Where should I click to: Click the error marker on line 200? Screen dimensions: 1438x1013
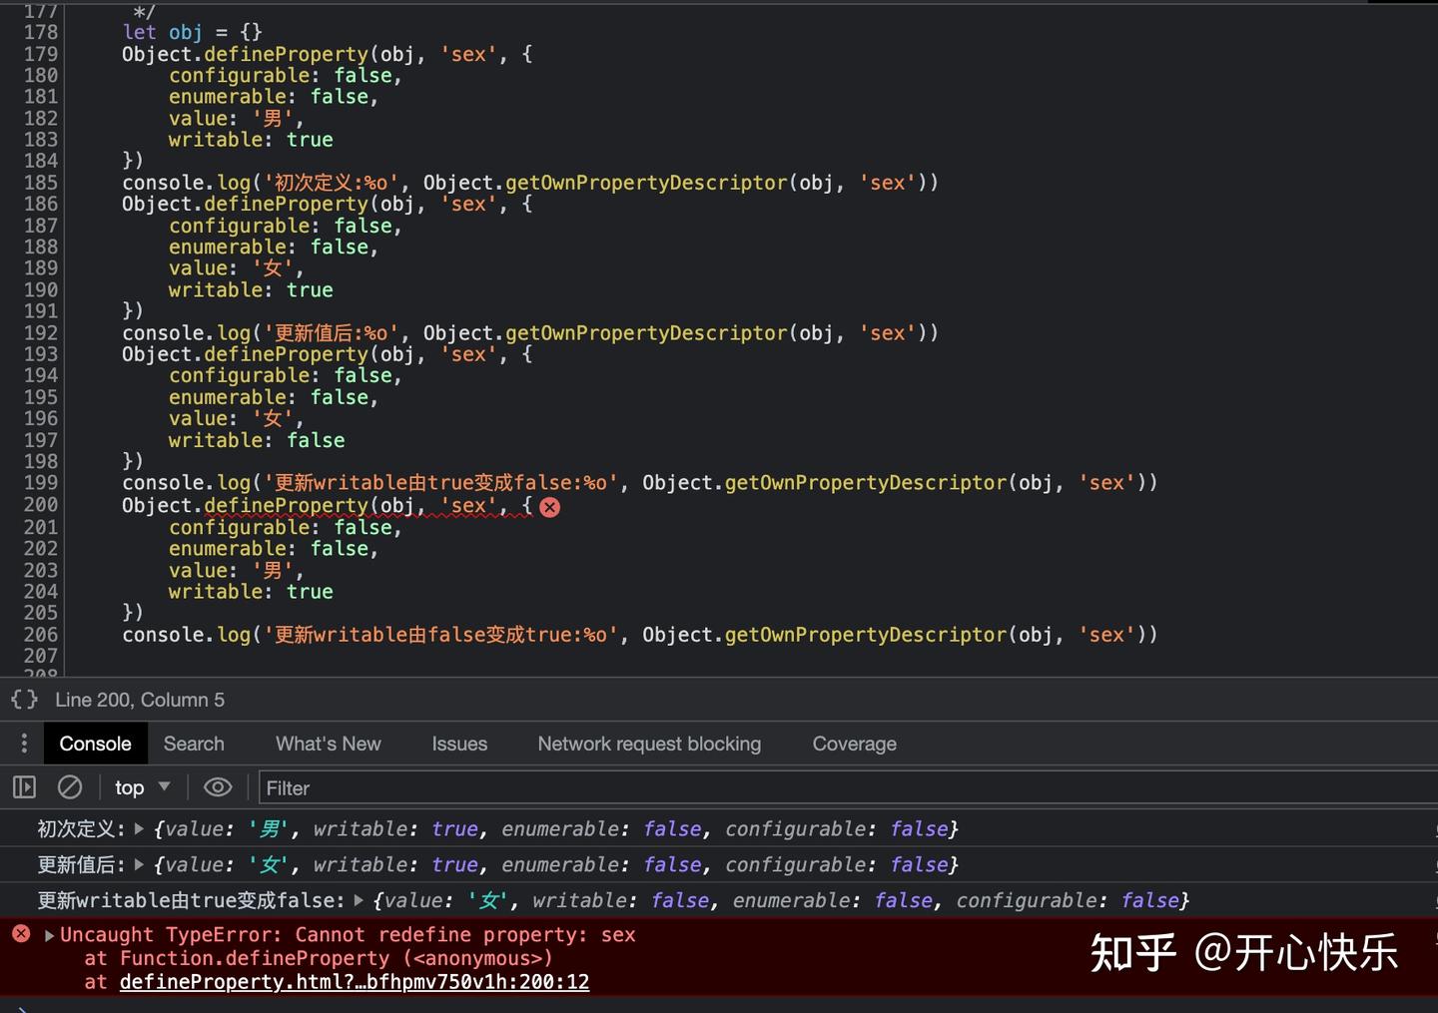coord(550,507)
